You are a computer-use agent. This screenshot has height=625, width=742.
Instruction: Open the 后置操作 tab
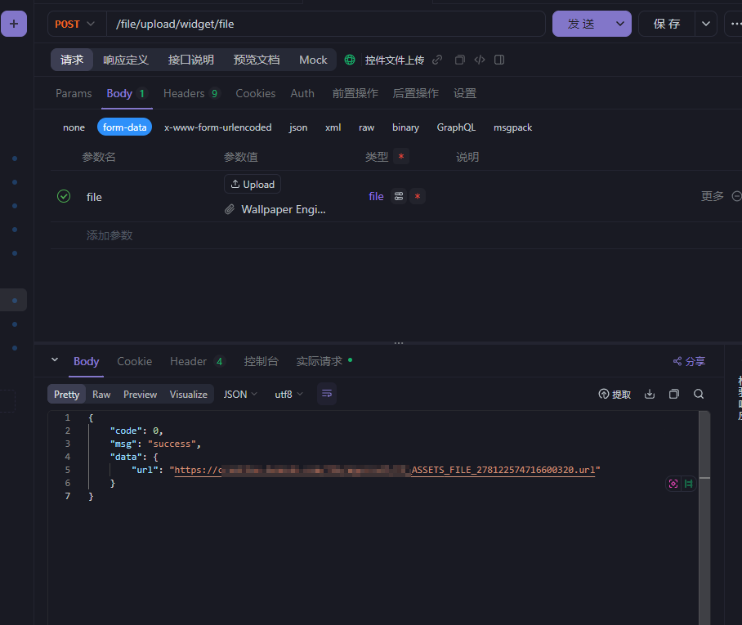click(x=415, y=93)
